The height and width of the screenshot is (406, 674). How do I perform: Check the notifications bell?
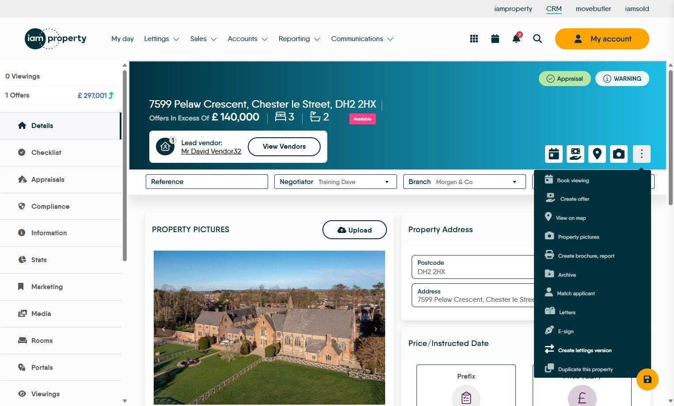516,38
